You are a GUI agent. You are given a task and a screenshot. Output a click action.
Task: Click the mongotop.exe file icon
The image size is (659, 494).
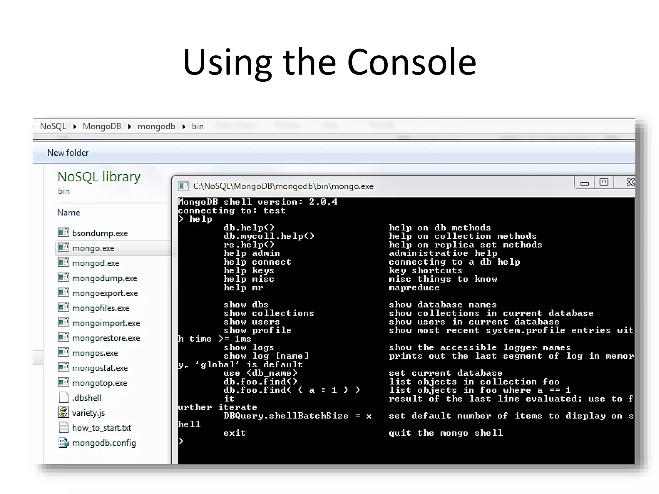[63, 382]
